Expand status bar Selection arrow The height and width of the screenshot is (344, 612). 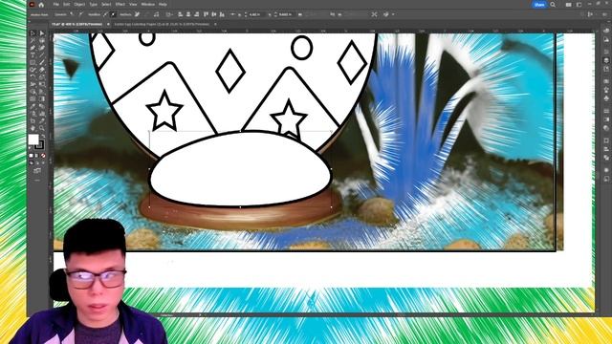[x=200, y=314]
